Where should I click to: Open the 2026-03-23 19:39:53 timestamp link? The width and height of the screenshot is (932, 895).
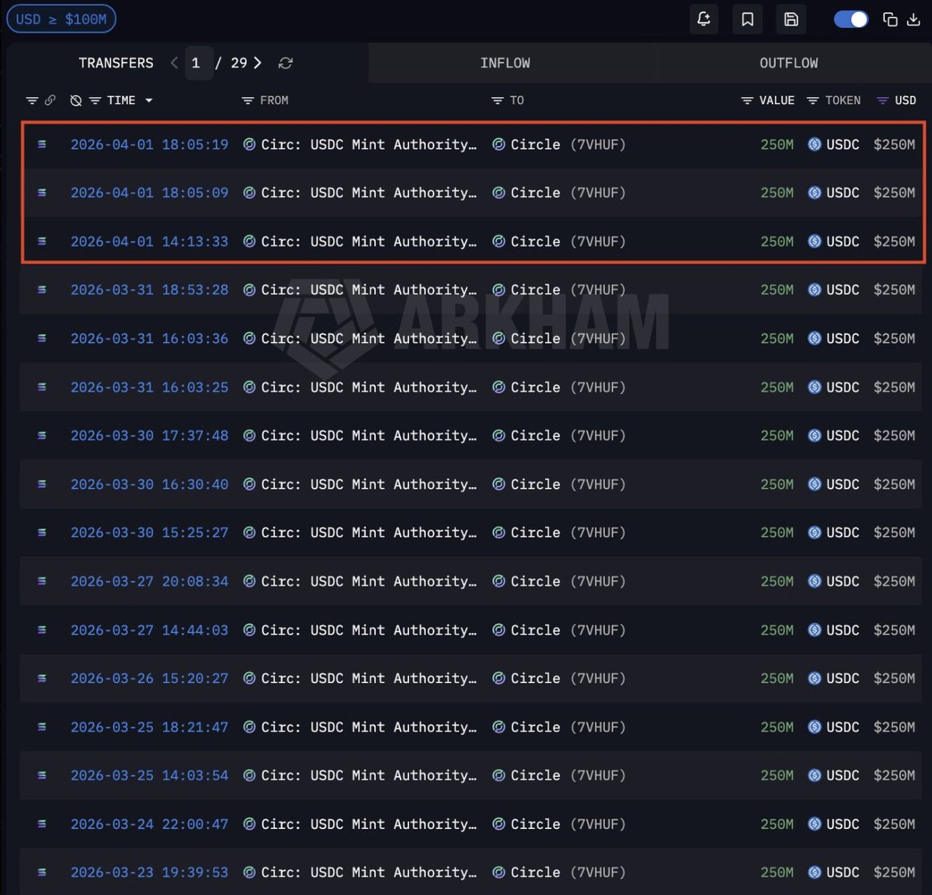point(149,872)
